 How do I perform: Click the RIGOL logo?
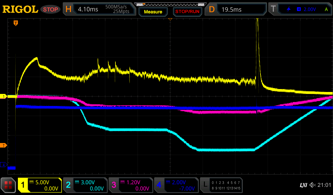pos(20,9)
